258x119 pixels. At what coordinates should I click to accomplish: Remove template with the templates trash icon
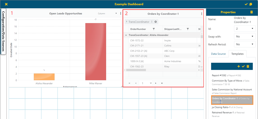point(248,66)
